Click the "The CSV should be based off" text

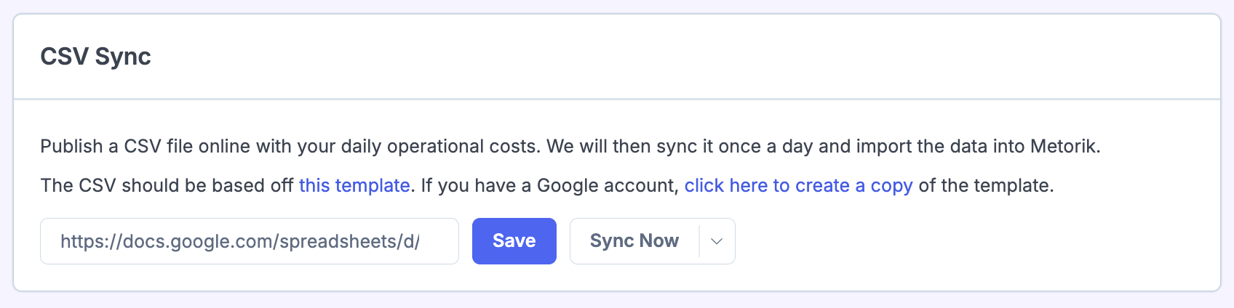(x=167, y=185)
